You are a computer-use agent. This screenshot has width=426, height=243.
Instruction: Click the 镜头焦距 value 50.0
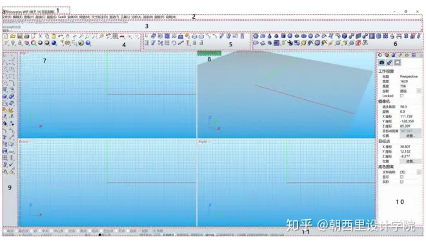coord(403,107)
